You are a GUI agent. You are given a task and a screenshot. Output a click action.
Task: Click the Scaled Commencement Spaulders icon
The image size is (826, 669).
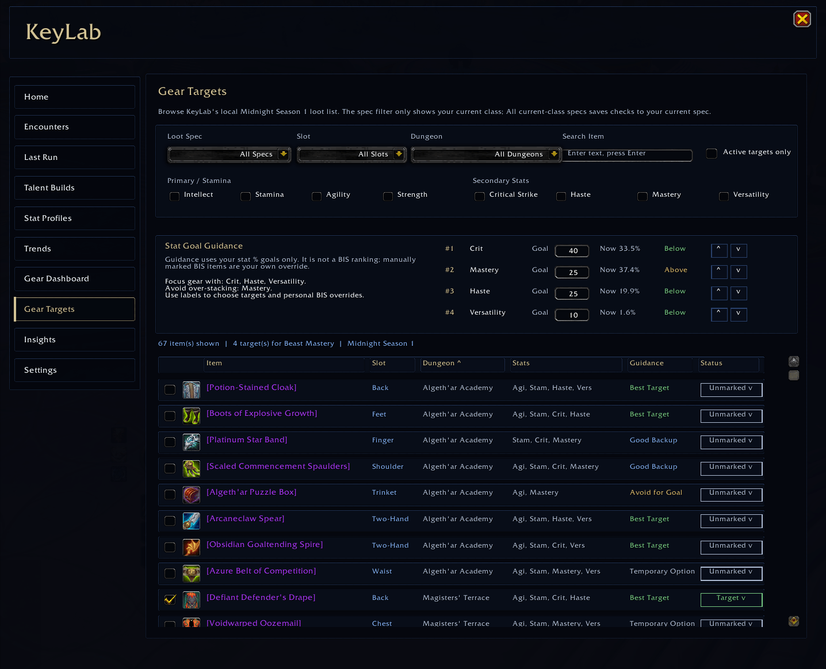[191, 468]
